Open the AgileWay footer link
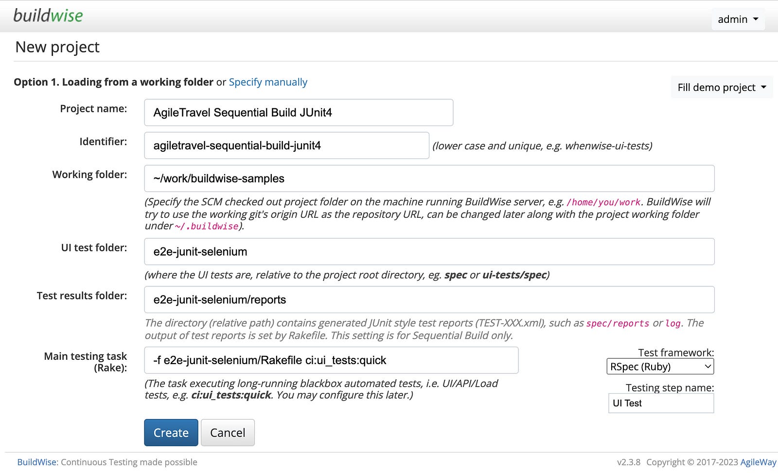Viewport: 778px width, 473px height. pos(758,462)
